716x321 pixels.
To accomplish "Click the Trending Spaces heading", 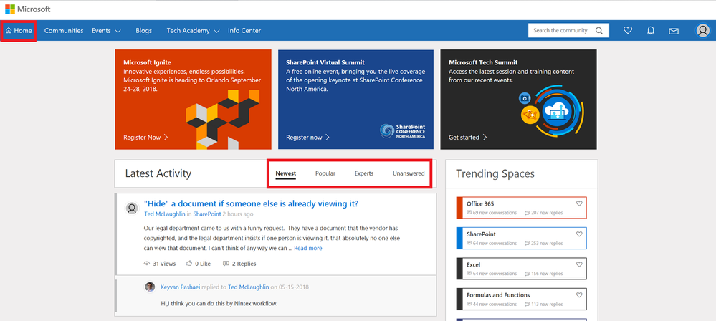I will click(x=495, y=173).
